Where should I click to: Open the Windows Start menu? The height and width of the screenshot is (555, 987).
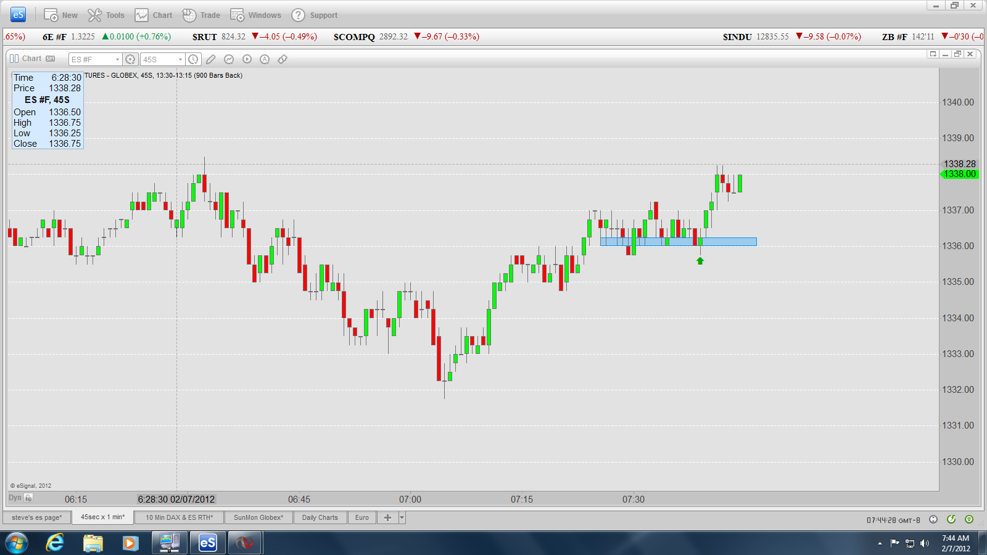coord(17,543)
